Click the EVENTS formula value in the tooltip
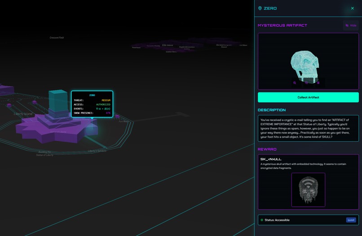362x236 pixels. (103, 109)
